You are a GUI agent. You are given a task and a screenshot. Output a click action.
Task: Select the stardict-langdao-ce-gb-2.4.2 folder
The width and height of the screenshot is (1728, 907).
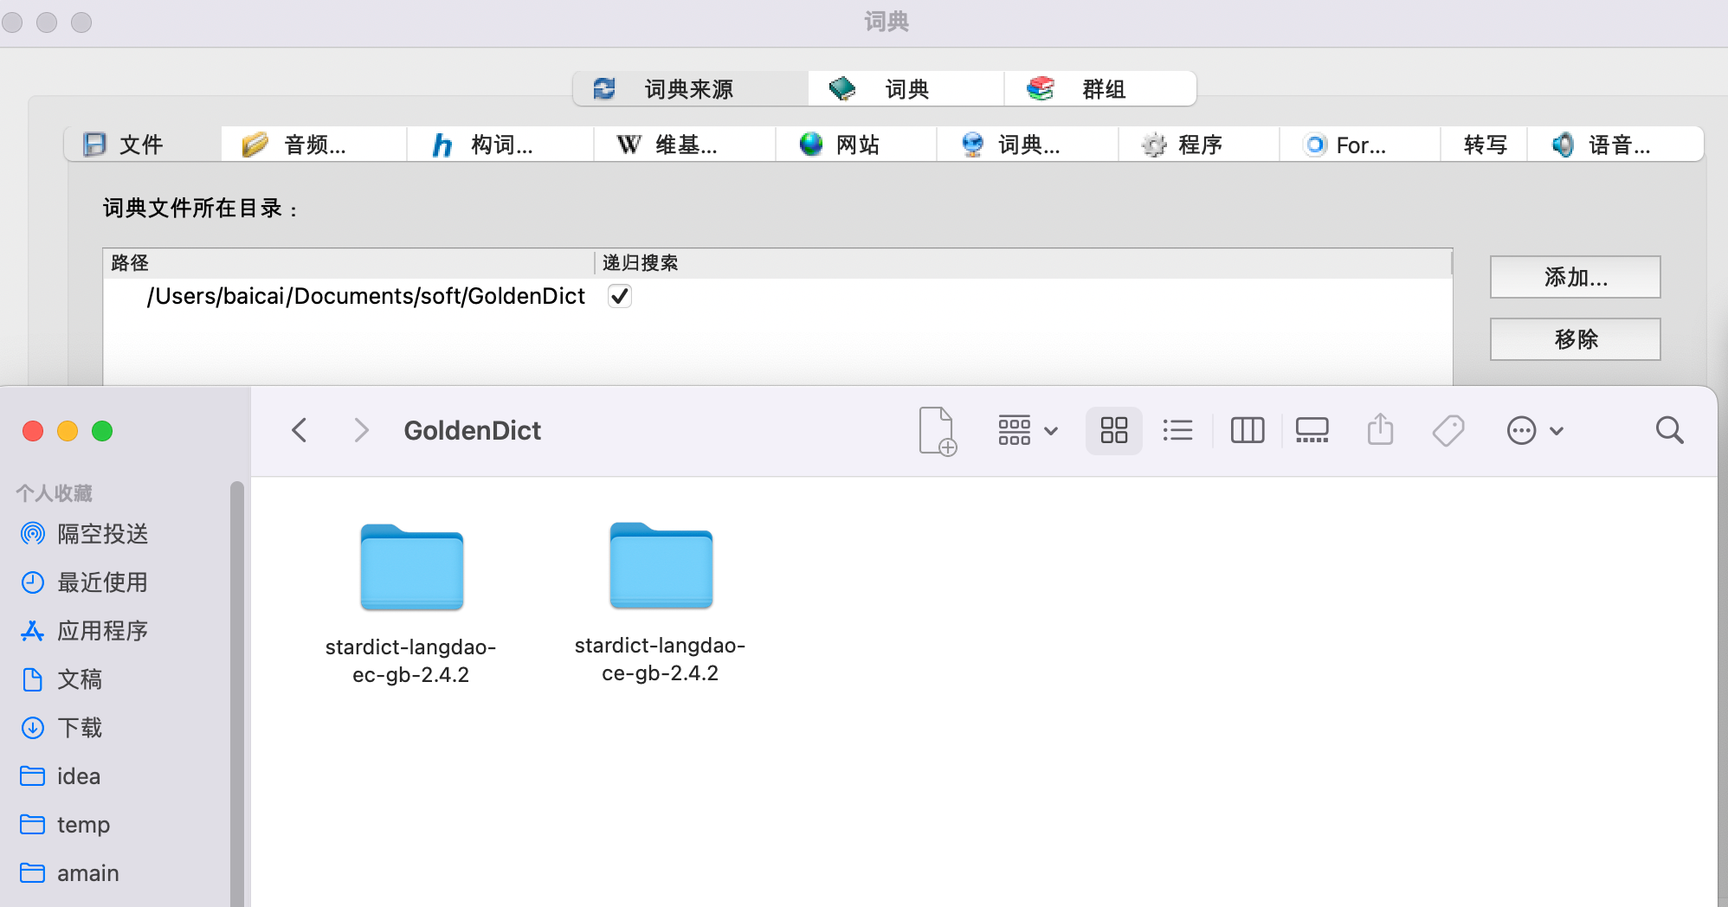pyautogui.click(x=661, y=601)
